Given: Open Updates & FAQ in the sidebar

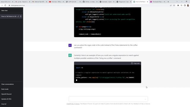Looking at the screenshot, I should 6,99.
